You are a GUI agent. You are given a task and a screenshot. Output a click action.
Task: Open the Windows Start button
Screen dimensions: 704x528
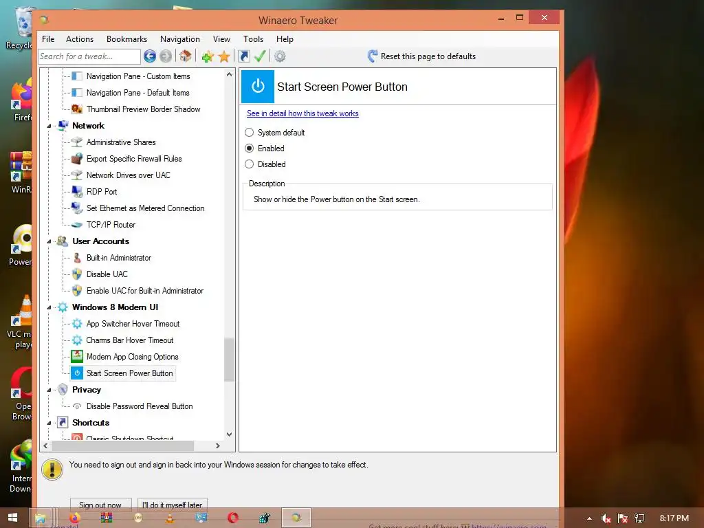tap(12, 518)
